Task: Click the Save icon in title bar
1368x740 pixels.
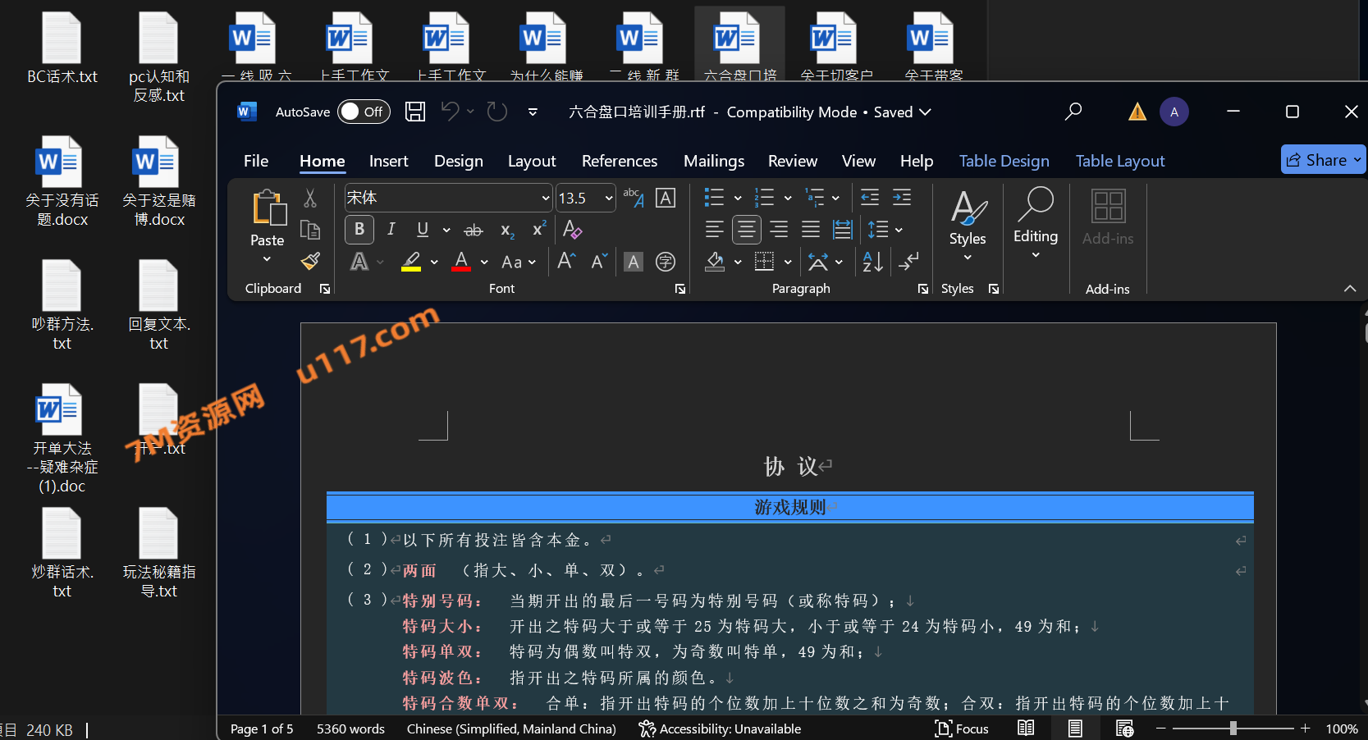Action: (x=415, y=112)
